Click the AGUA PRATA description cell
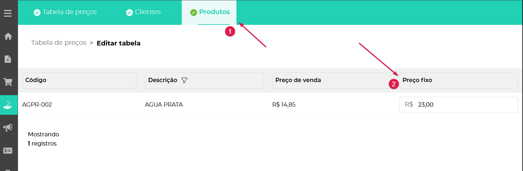The width and height of the screenshot is (523, 171). pyautogui.click(x=164, y=105)
